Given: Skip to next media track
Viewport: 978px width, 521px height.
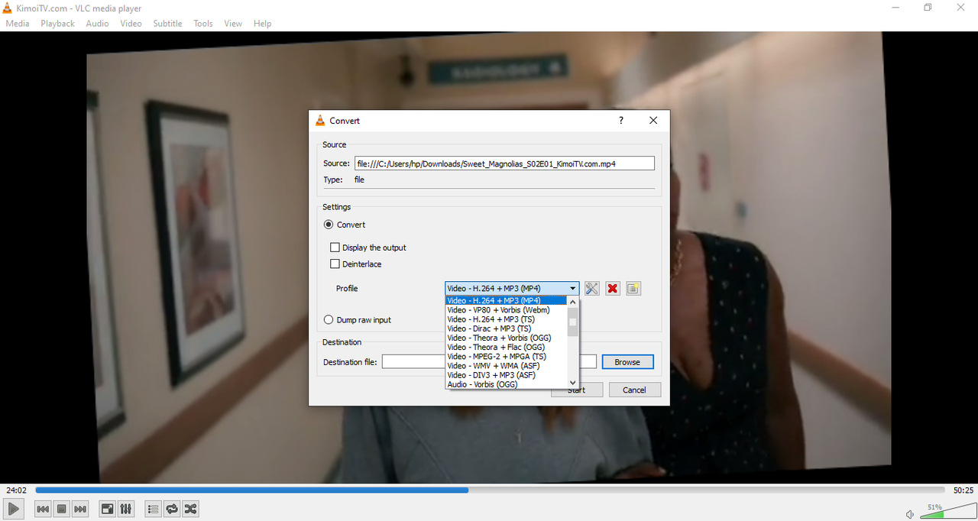Looking at the screenshot, I should coord(80,509).
